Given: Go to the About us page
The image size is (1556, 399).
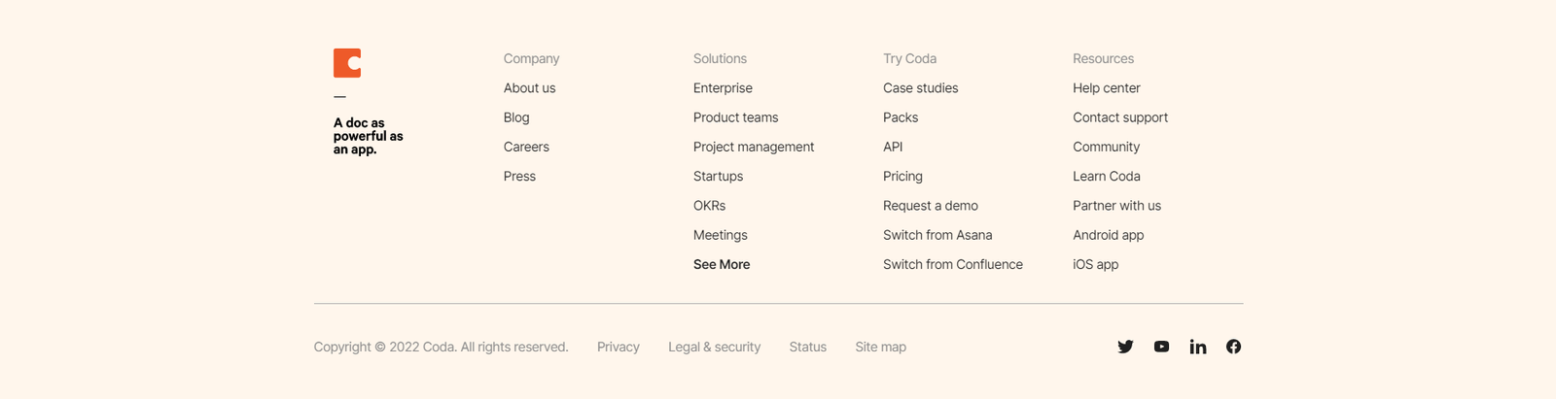Looking at the screenshot, I should [x=530, y=88].
